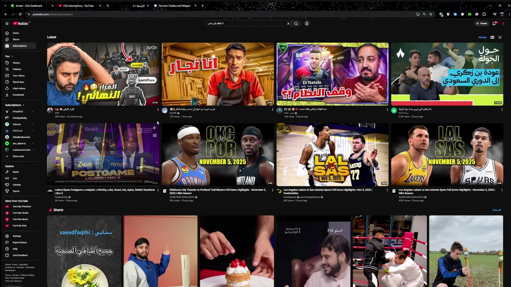Open FFearFFul channel subscription
The width and height of the screenshot is (511, 287).
point(20,112)
